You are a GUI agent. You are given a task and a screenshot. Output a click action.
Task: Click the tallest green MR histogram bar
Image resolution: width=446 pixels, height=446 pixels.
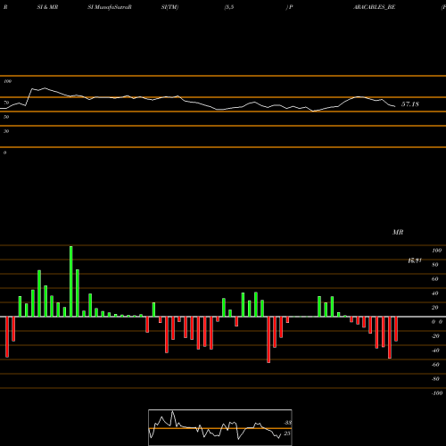pyautogui.click(x=70, y=281)
